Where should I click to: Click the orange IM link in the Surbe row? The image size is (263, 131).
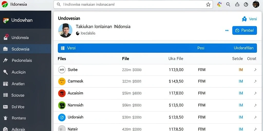241,70
